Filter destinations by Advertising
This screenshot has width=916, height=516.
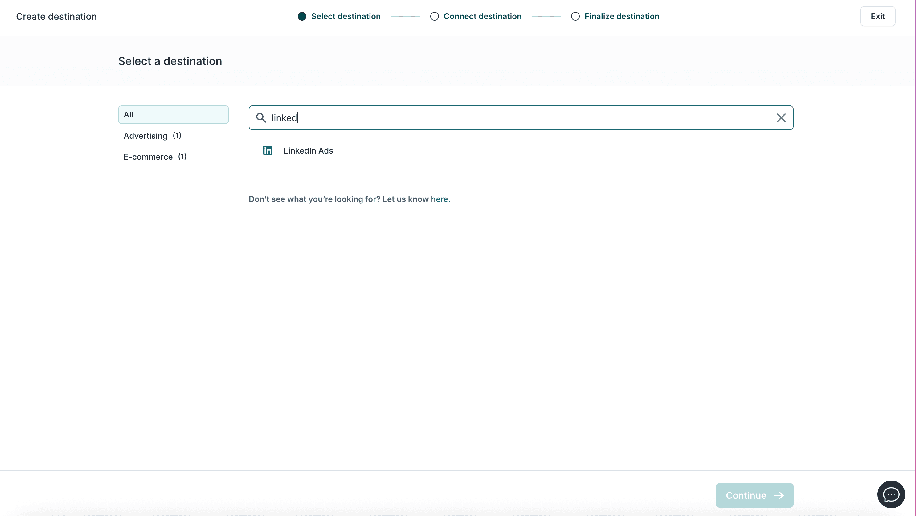point(153,136)
